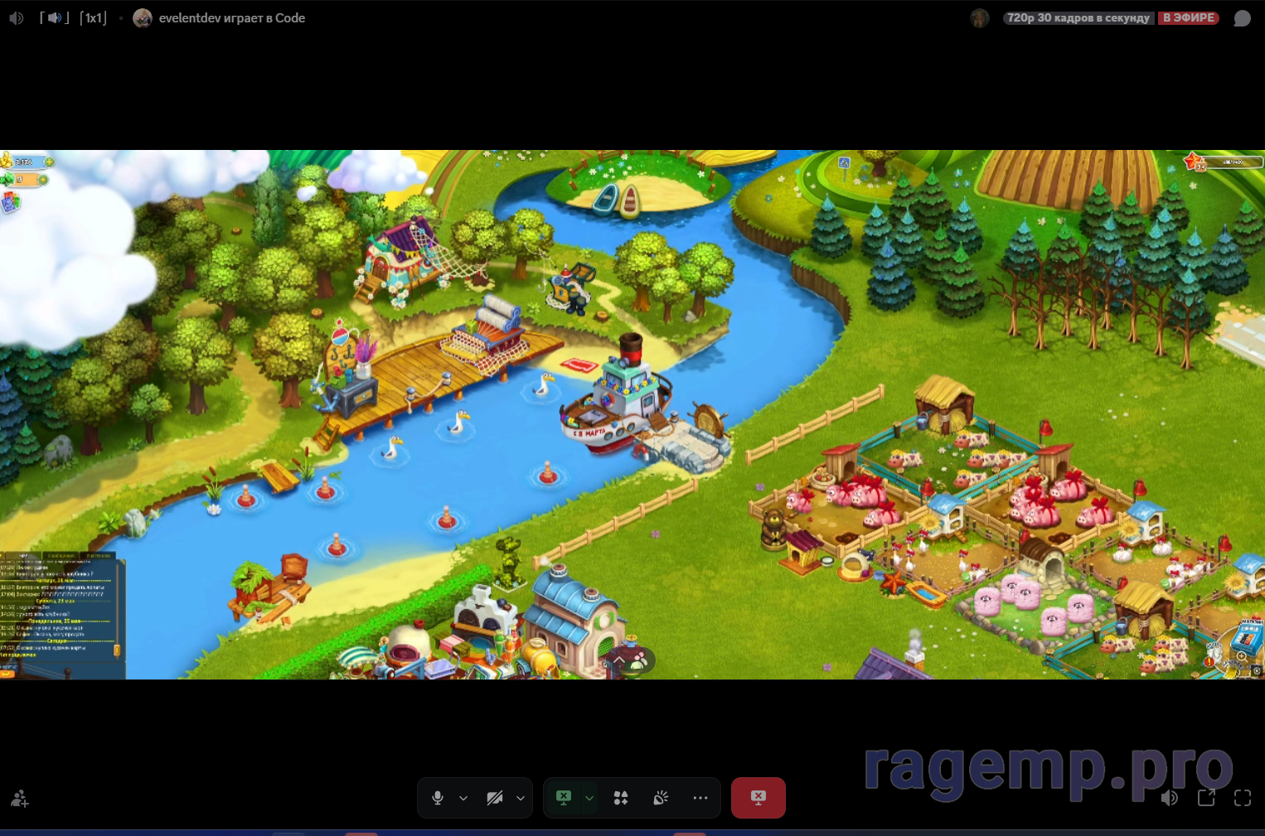Adjust volume with the bottom-right speaker icon
The height and width of the screenshot is (836, 1265).
[x=1170, y=798]
